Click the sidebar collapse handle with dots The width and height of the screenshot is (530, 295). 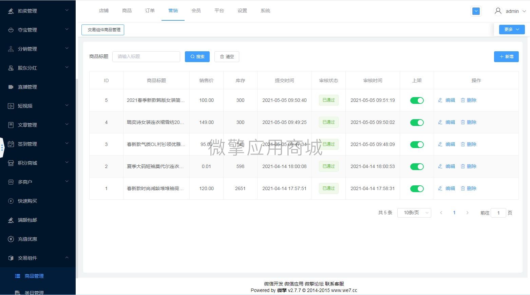click(x=2, y=148)
